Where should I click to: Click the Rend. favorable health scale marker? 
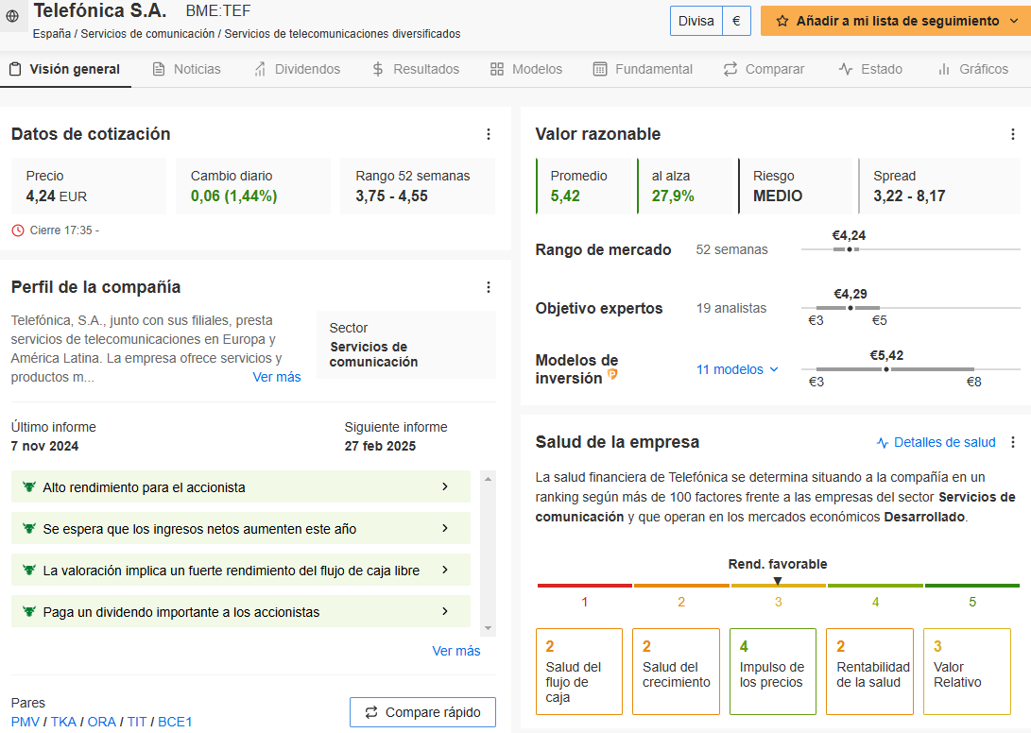tap(778, 581)
